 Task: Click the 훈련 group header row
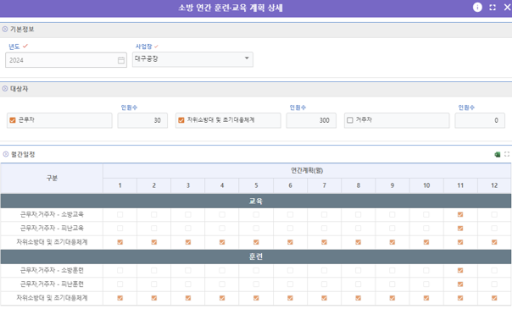[x=256, y=257]
